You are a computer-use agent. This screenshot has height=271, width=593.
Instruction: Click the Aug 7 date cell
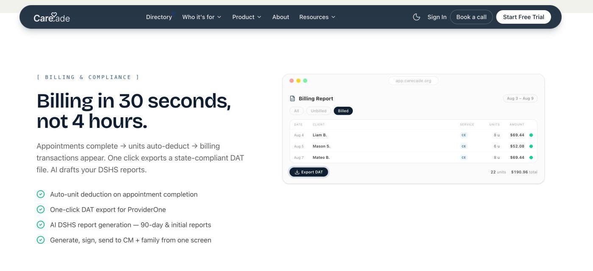point(299,157)
